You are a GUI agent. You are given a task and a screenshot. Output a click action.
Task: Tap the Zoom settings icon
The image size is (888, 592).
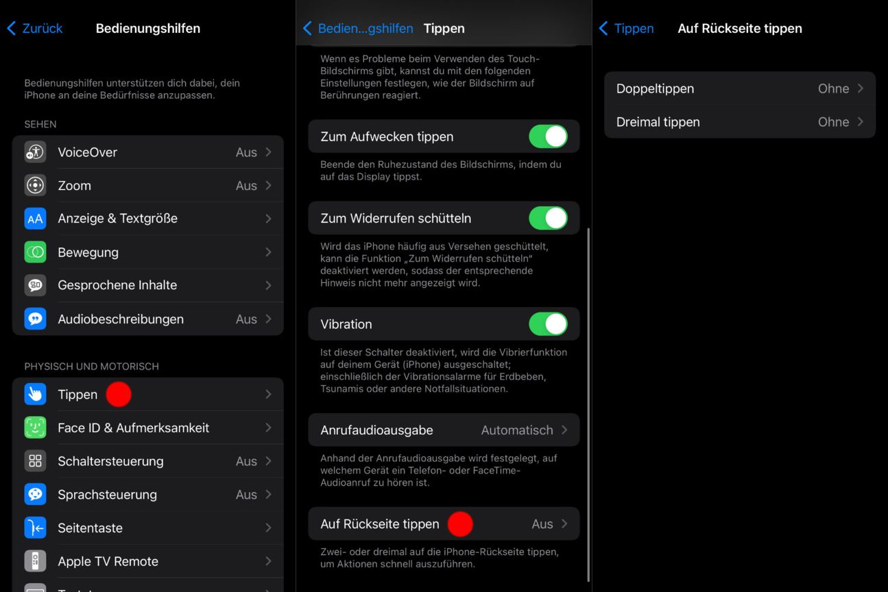(35, 186)
